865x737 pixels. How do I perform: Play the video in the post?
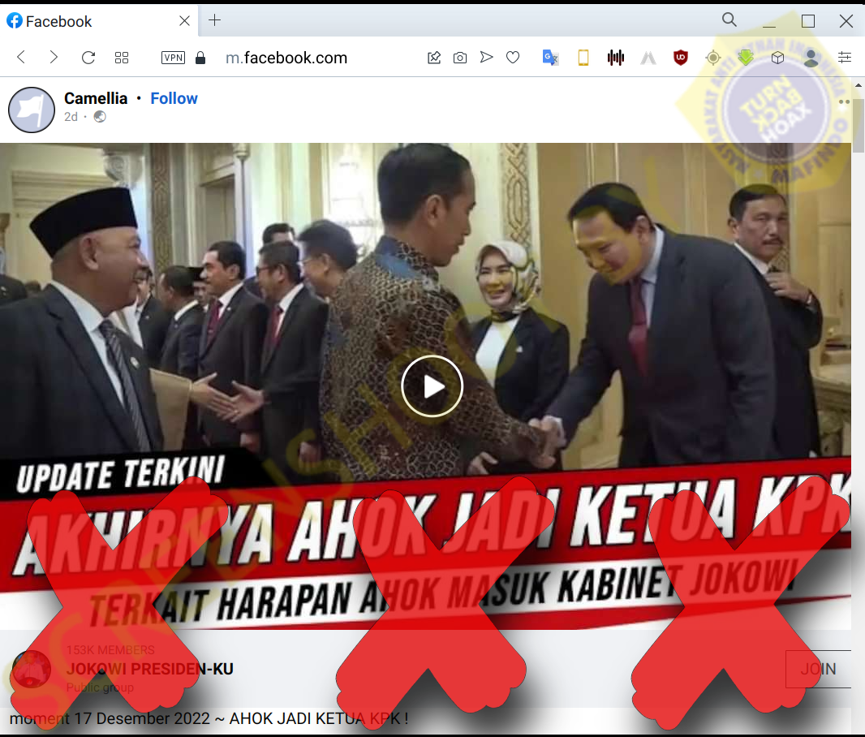pyautogui.click(x=432, y=386)
